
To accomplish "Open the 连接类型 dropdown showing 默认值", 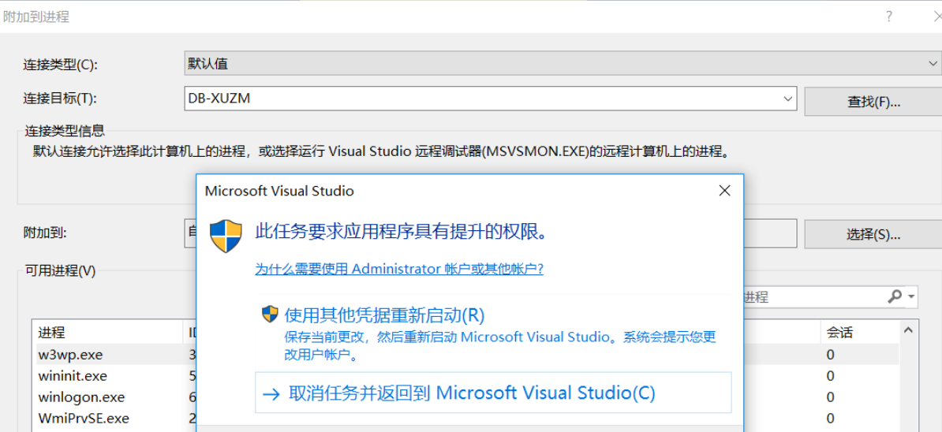I will pos(563,63).
